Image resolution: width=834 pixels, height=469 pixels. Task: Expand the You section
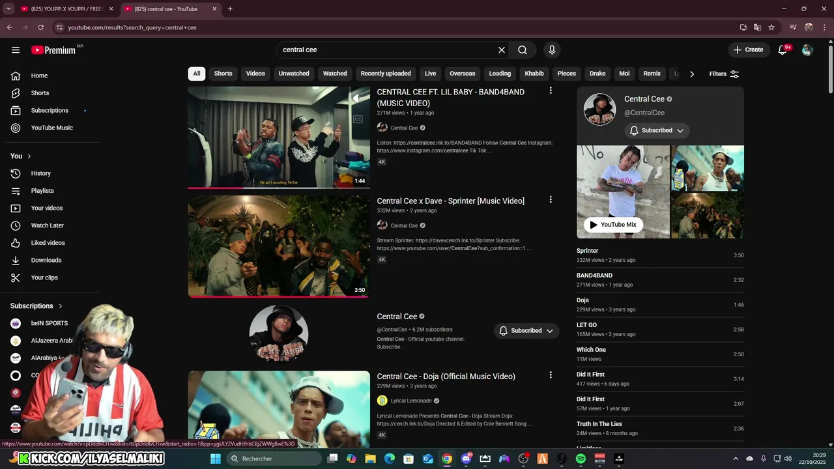click(21, 156)
